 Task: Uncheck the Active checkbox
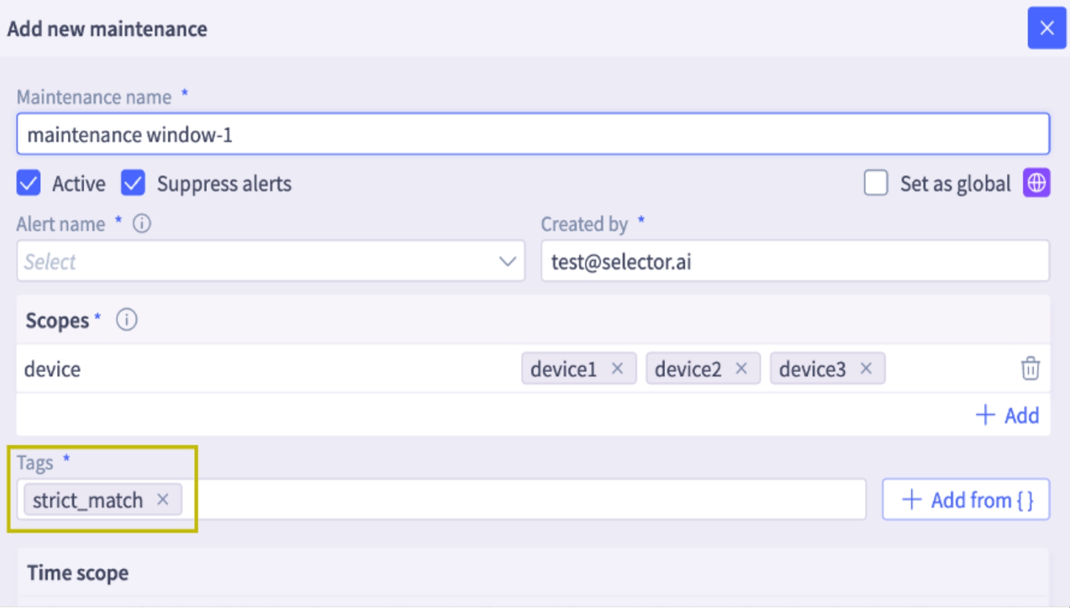(28, 183)
